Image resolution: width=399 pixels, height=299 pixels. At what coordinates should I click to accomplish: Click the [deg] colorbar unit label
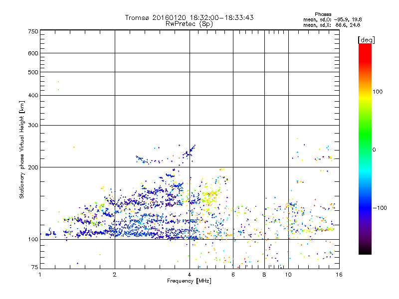point(366,39)
